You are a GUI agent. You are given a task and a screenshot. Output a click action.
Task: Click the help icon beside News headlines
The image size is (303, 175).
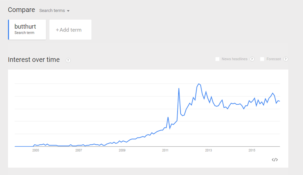point(252,59)
